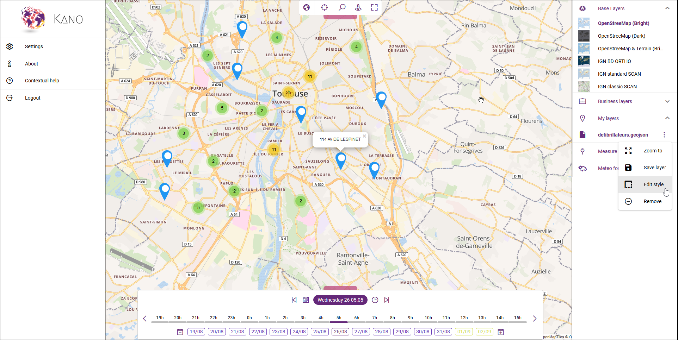Choose Remove from layer menu

point(645,201)
